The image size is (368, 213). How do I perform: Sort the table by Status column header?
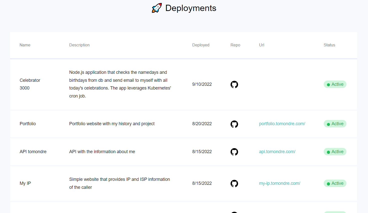[329, 45]
